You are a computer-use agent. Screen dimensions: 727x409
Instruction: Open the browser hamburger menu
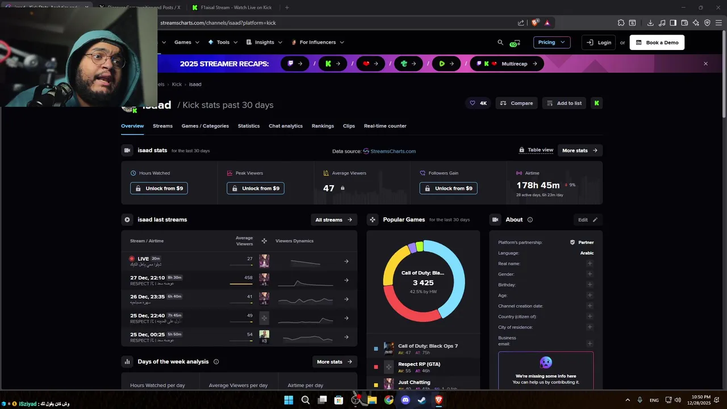tap(718, 23)
